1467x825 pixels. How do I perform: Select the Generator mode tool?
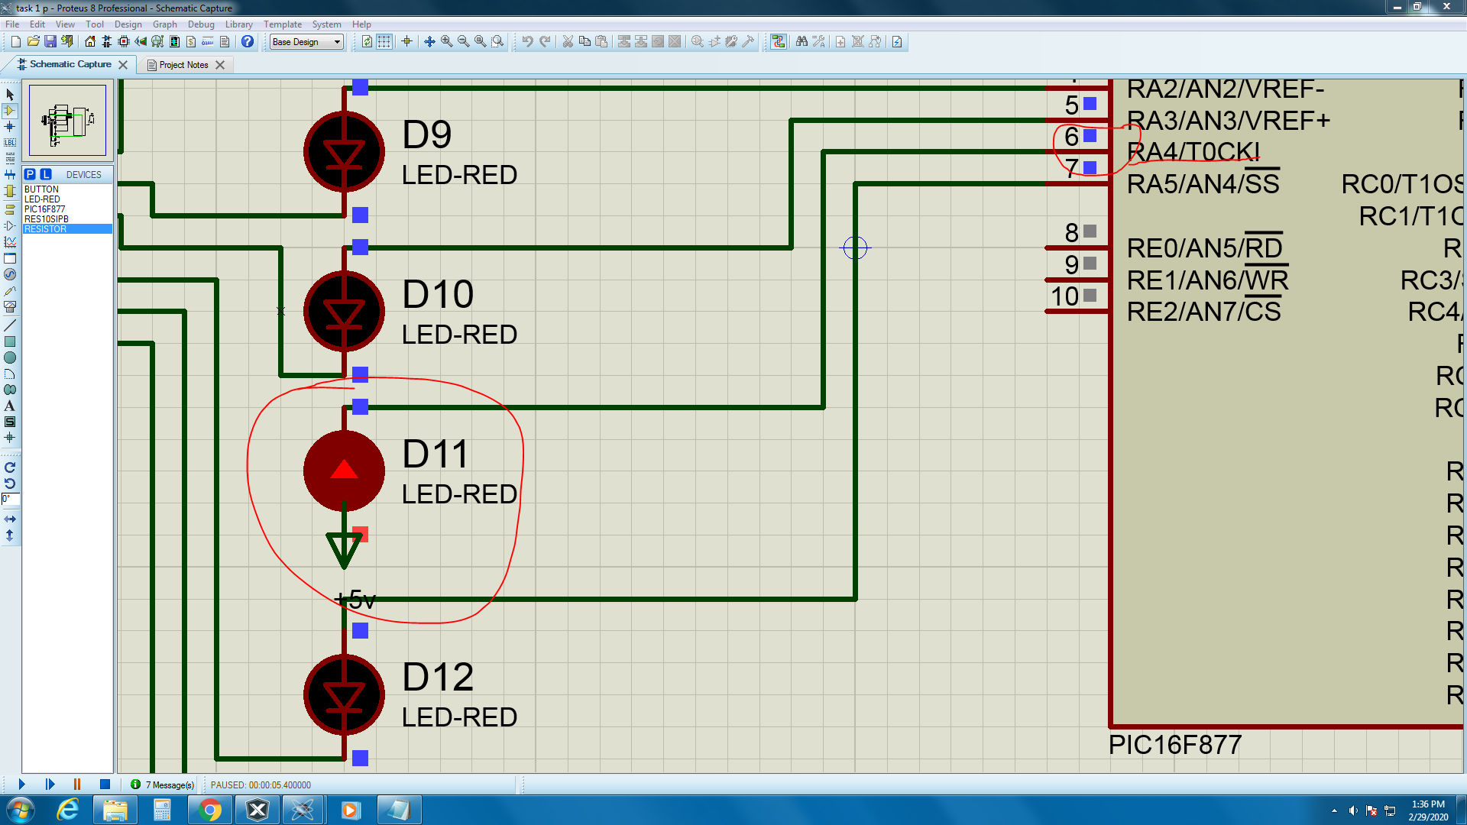[x=10, y=274]
